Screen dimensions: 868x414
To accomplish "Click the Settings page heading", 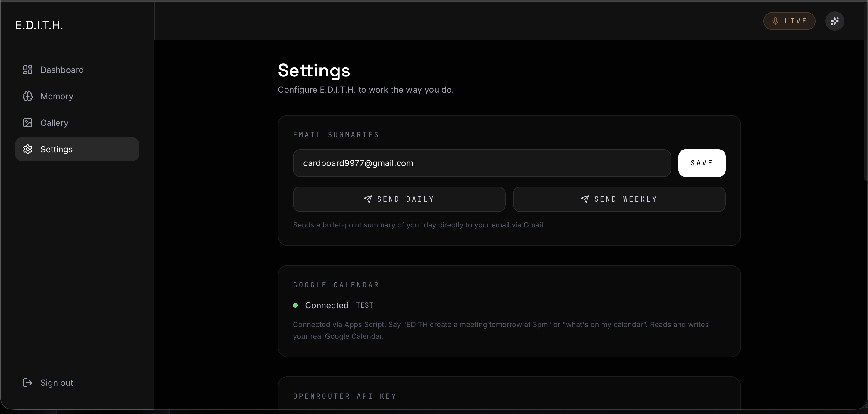I will click(x=314, y=71).
